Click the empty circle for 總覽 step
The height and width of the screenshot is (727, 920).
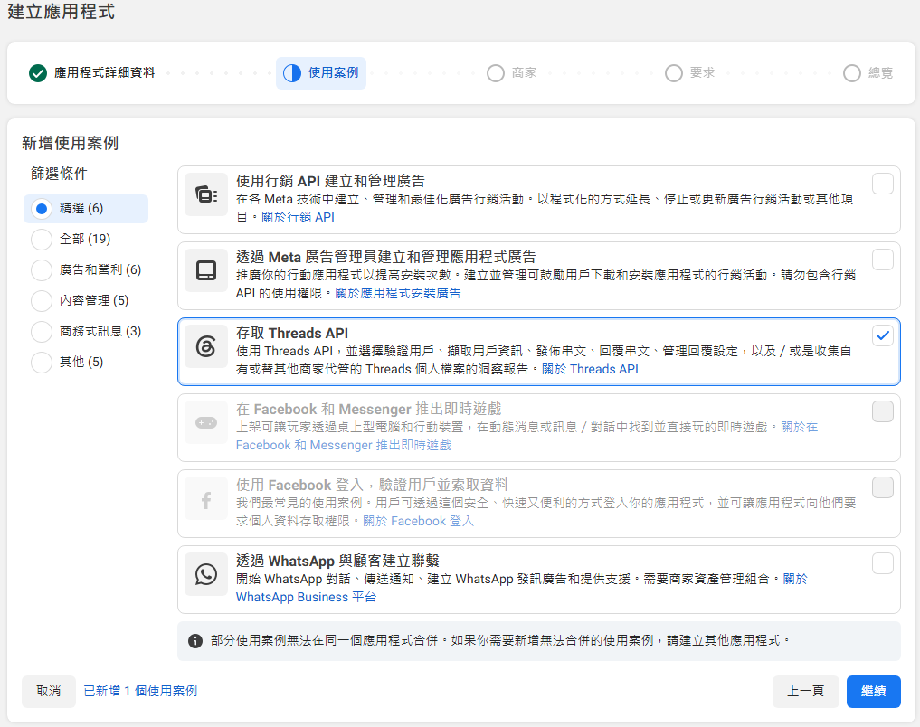point(852,73)
